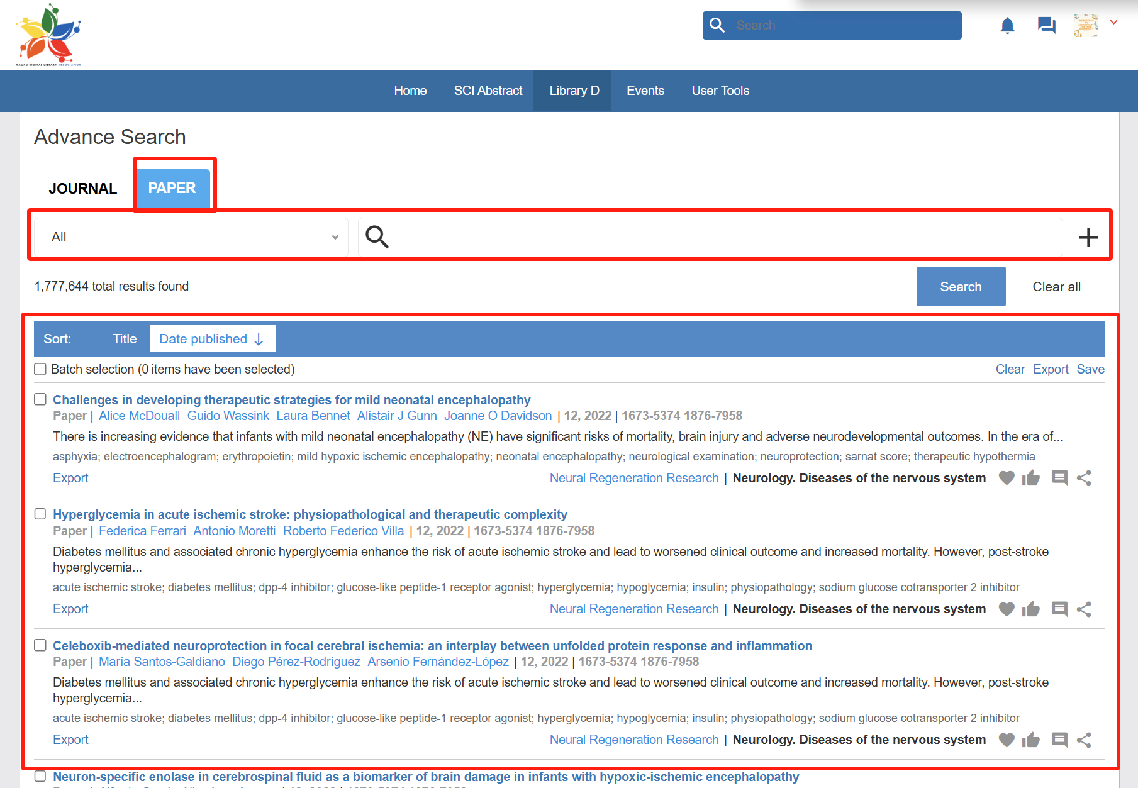Open author Alice McDouall link
This screenshot has height=788, width=1138.
139,416
